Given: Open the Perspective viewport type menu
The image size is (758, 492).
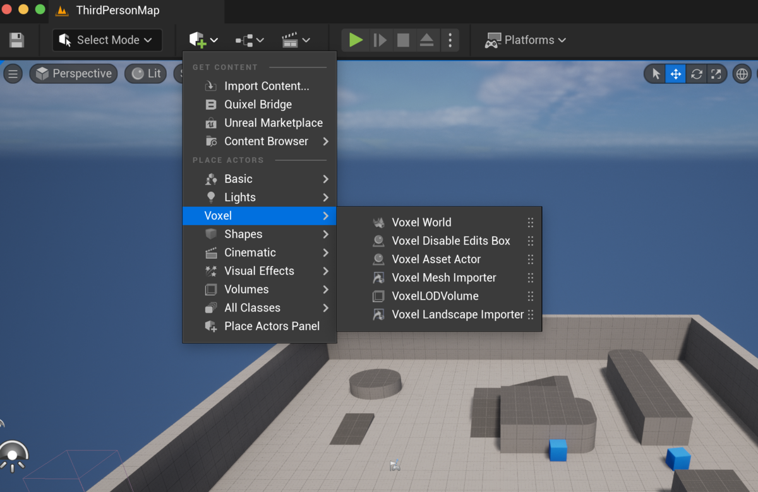Looking at the screenshot, I should (74, 74).
